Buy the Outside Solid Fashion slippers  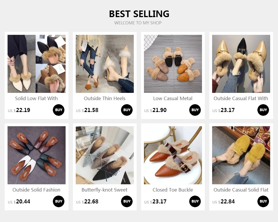[x=59, y=201]
